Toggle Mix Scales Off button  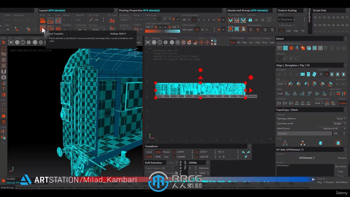197,30
